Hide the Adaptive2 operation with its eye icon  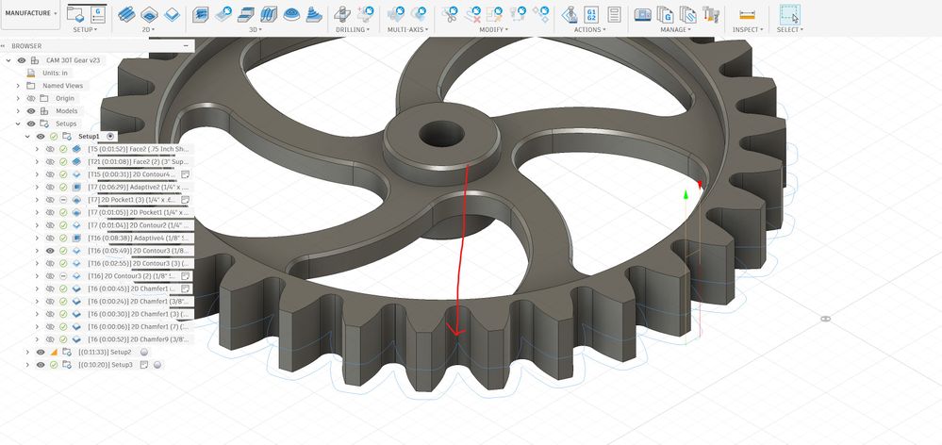pyautogui.click(x=51, y=188)
